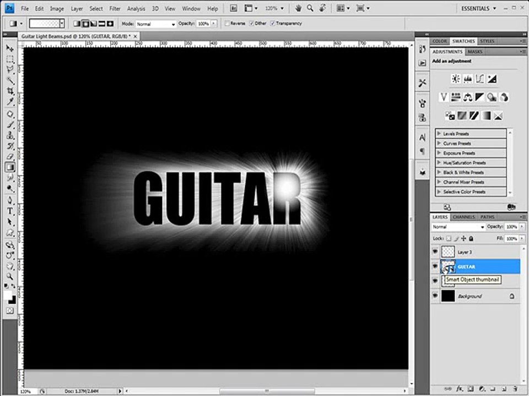
Task: Add a Photo Filter adjustment
Action: pyautogui.click(x=492, y=98)
